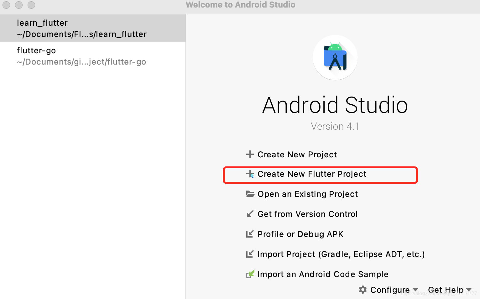Click the Flutter plus icon for new Flutter project
The width and height of the screenshot is (480, 299).
[250, 174]
